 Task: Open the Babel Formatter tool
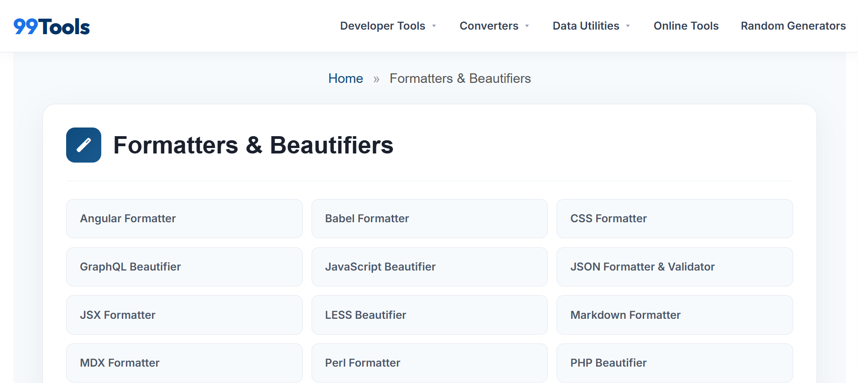pos(429,219)
